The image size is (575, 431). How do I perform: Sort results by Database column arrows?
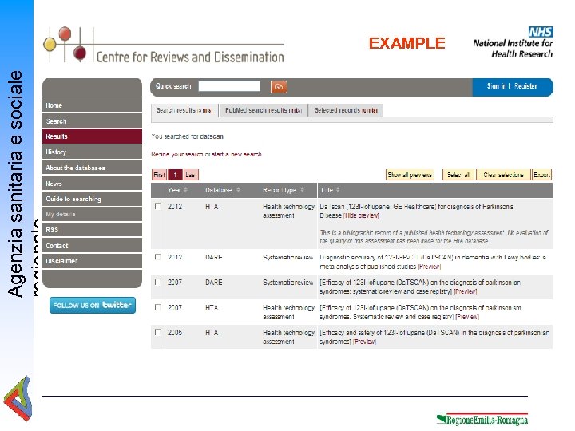(x=238, y=190)
